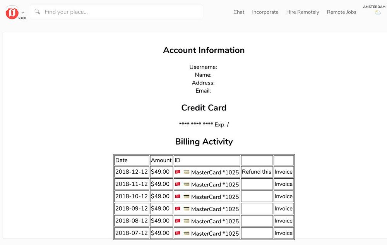Image resolution: width=387 pixels, height=245 pixels.
Task: Open Hire Remotely in the navigation
Action: (x=303, y=12)
